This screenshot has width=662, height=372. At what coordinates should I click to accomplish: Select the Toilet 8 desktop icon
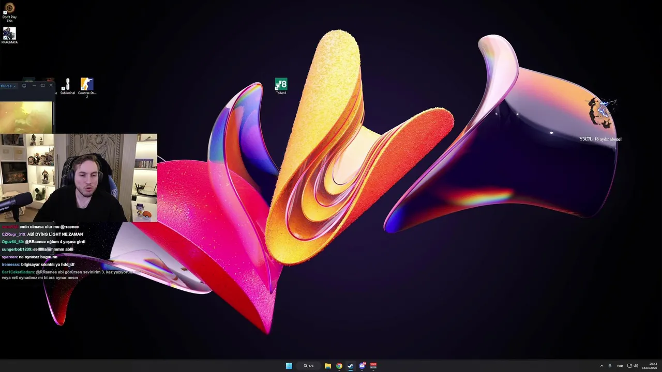coord(281,86)
